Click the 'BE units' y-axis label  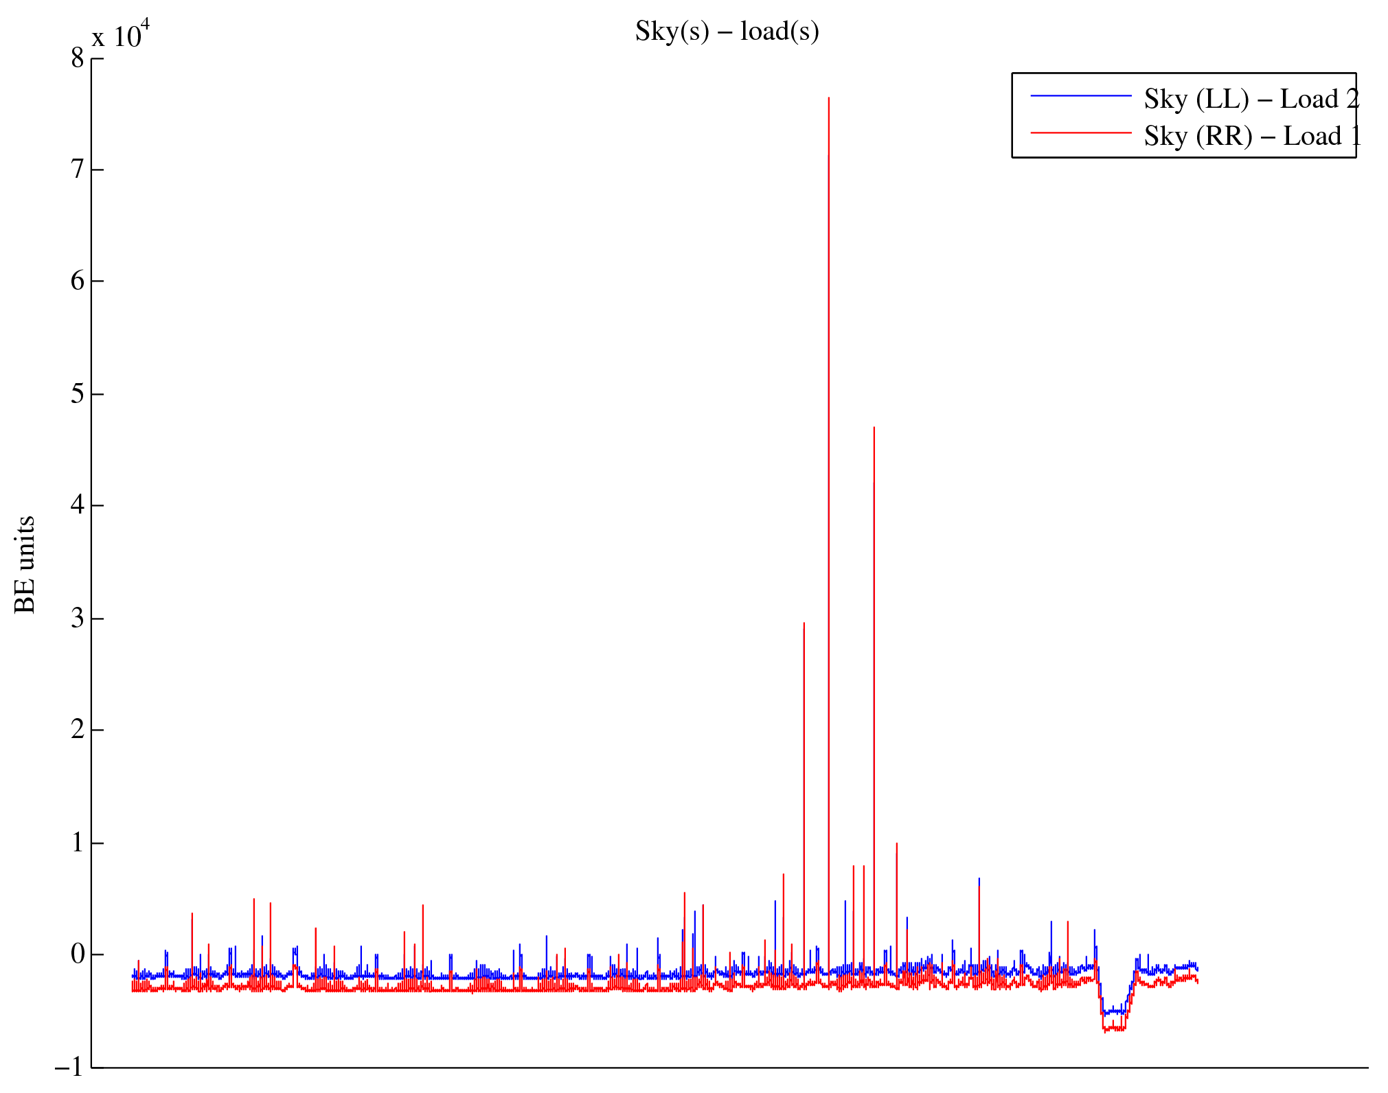25,564
